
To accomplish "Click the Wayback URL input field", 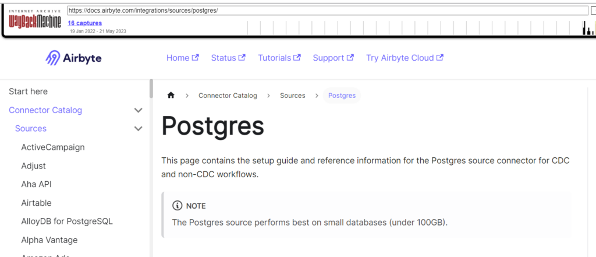I will pyautogui.click(x=326, y=10).
